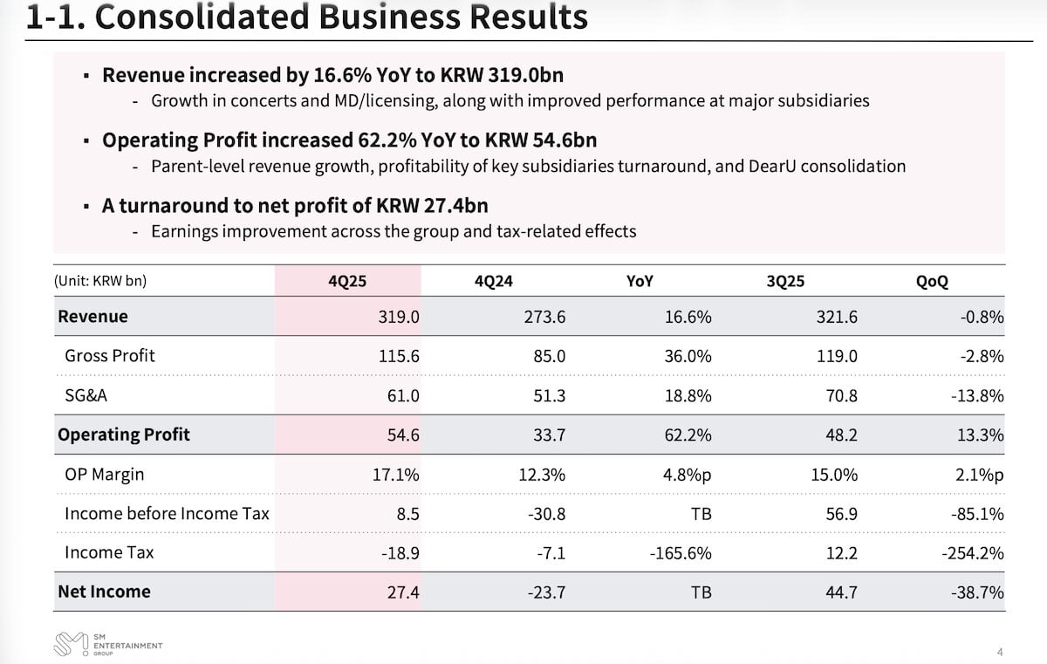Select the Operating Profit row label
The height and width of the screenshot is (664, 1047).
click(123, 435)
